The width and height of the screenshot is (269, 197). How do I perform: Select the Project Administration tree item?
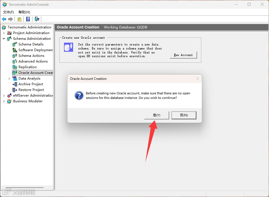31,33
